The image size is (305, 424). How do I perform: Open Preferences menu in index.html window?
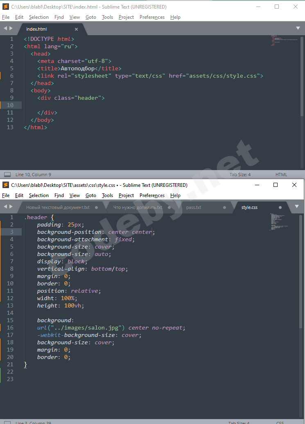pos(152,17)
